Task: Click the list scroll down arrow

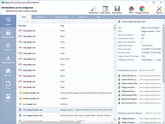Action: pyautogui.click(x=115, y=120)
